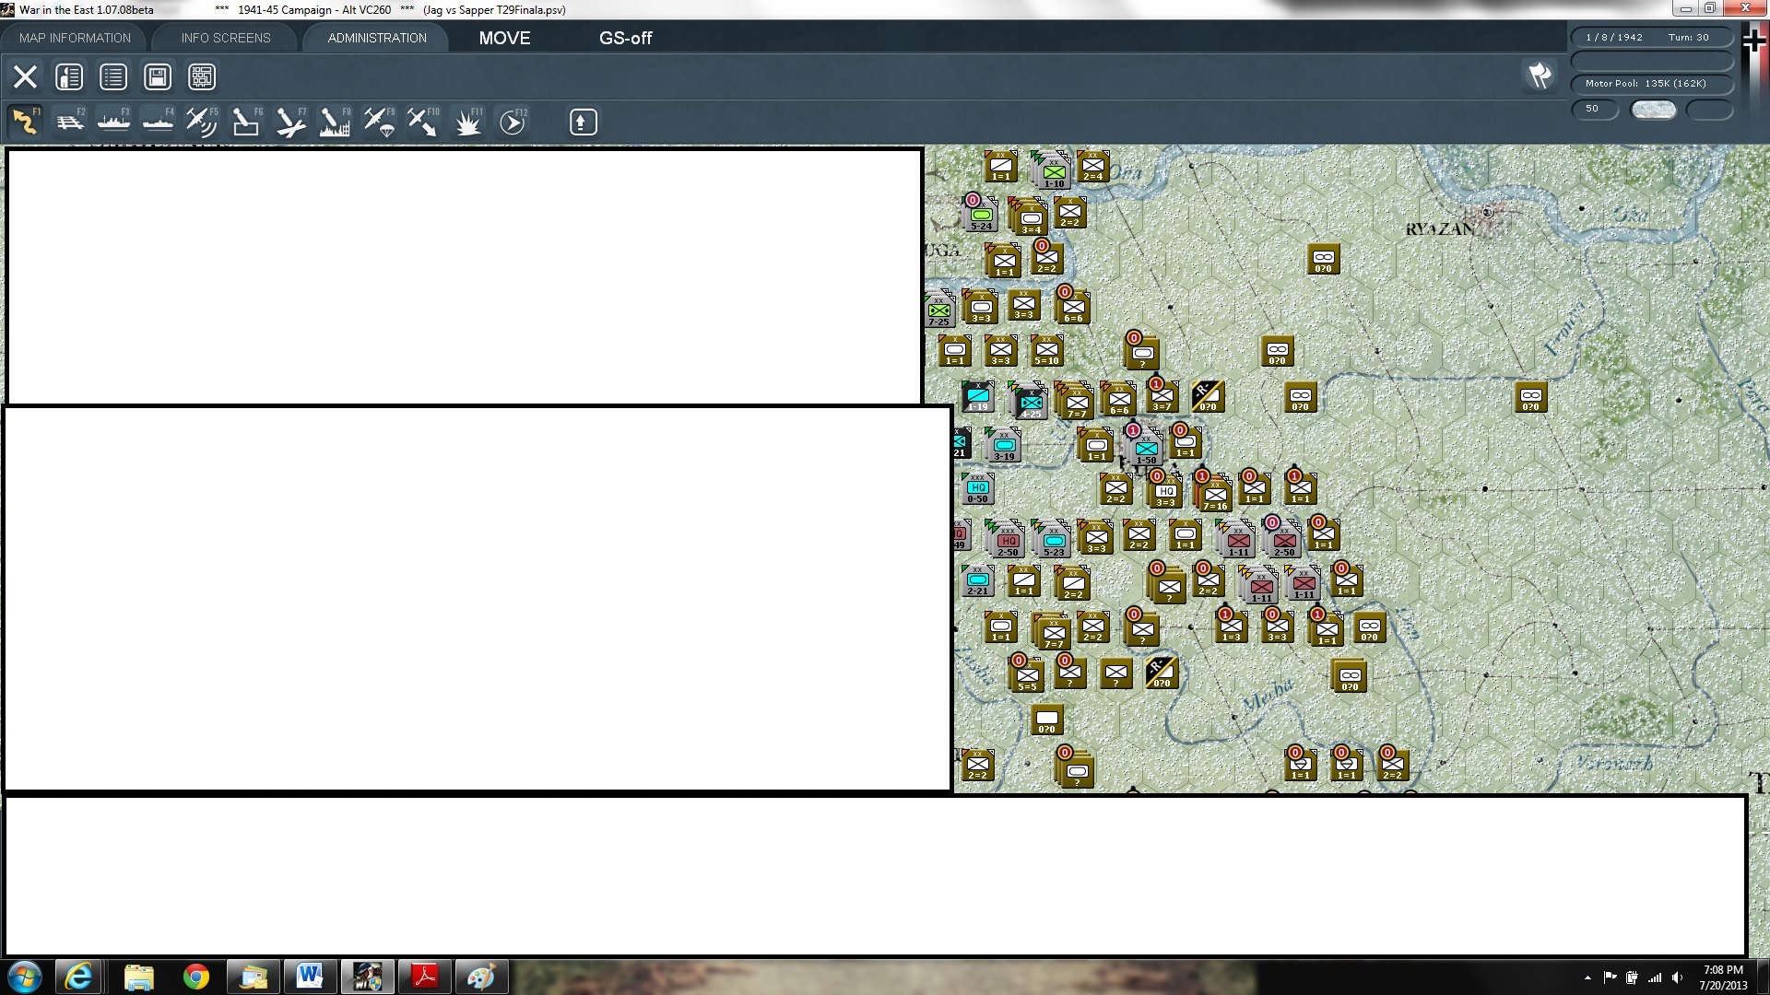Open the Paint app on the taskbar
The height and width of the screenshot is (995, 1770).
click(x=481, y=977)
